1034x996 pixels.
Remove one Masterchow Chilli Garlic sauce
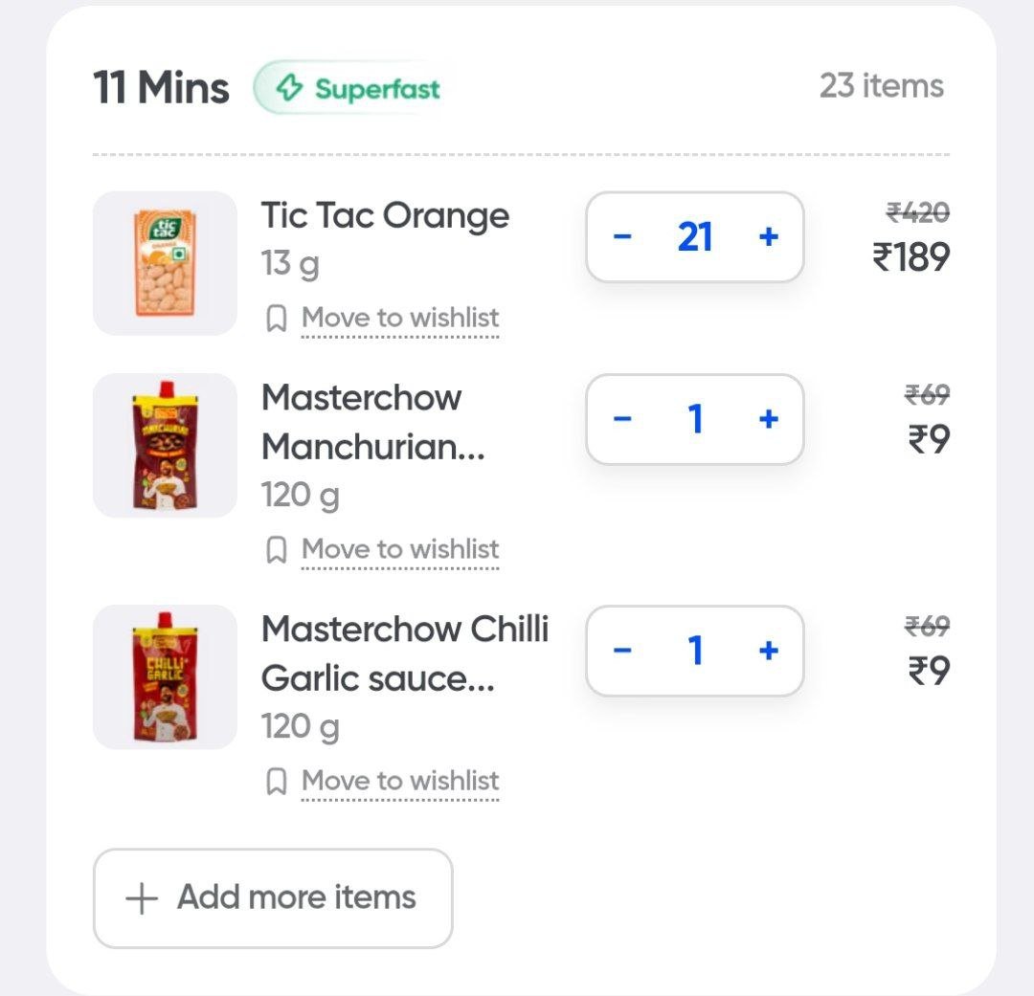[622, 651]
